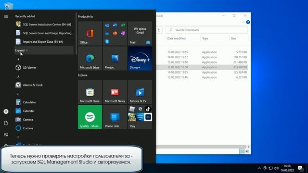The width and height of the screenshot is (308, 173).
Task: Open the Mail tile
Action: click(x=140, y=33)
